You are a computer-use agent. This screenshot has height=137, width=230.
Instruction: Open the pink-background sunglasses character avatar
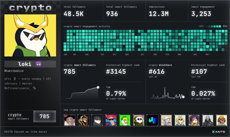[x=111, y=120]
